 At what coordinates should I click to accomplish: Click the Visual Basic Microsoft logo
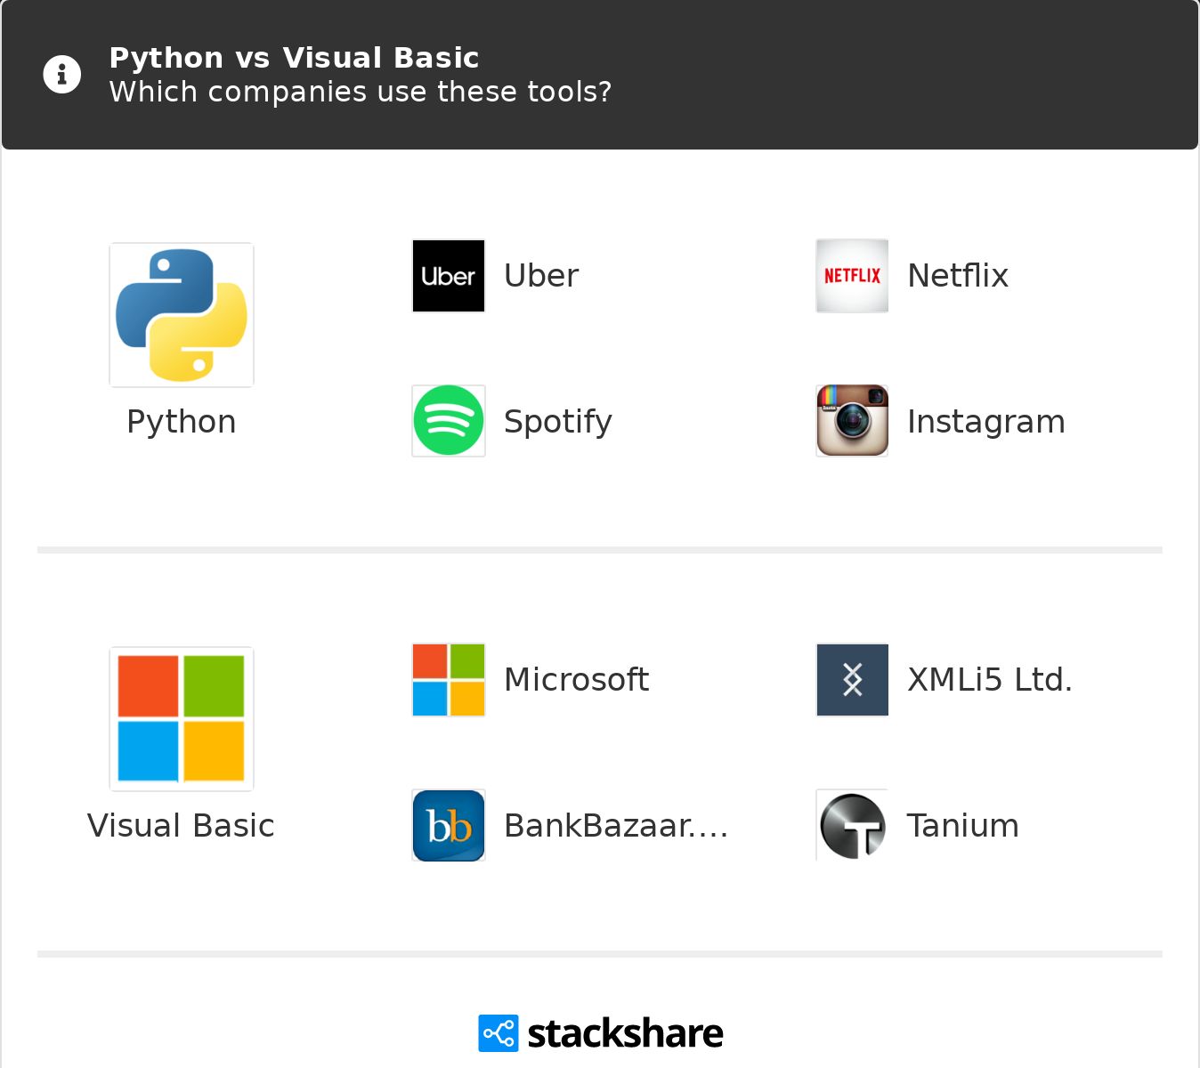point(181,718)
